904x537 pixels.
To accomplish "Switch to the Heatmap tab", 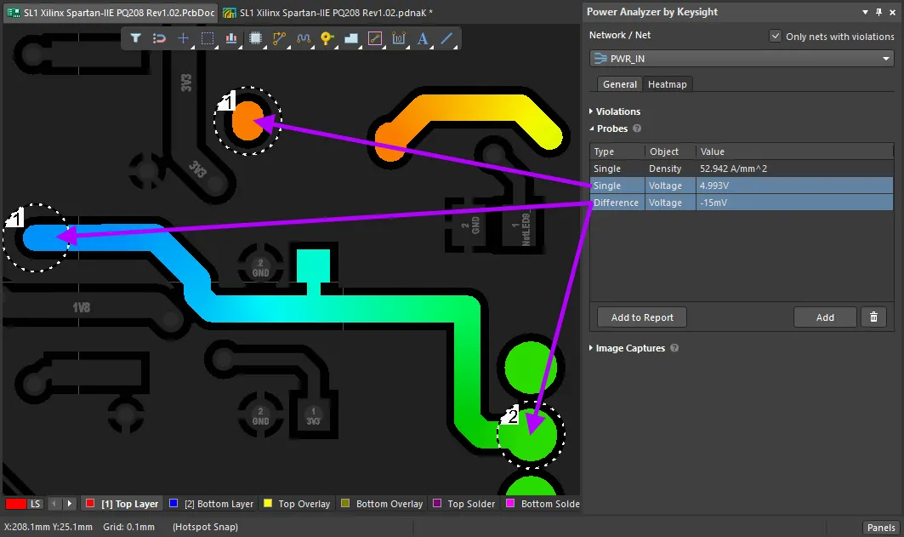I will coord(668,84).
